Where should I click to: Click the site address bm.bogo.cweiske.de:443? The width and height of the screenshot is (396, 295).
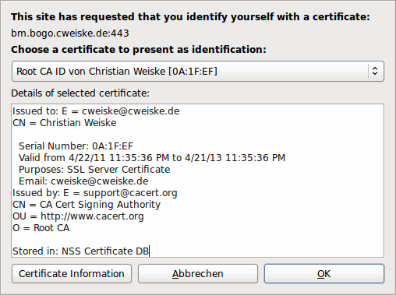pos(70,33)
